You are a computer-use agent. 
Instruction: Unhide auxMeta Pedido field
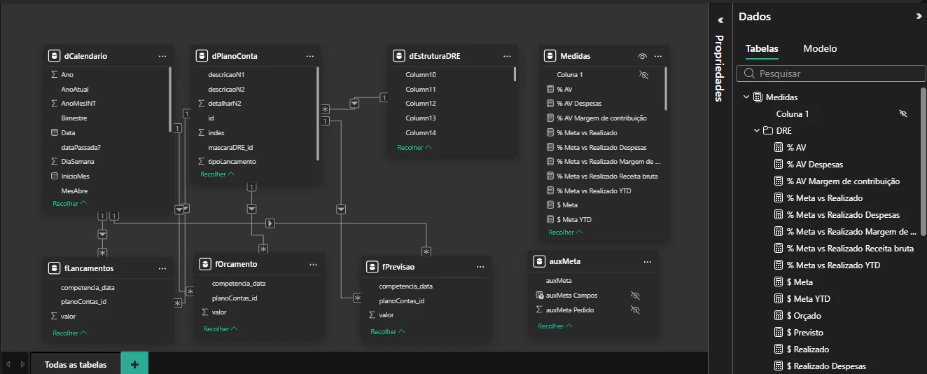pos(636,310)
